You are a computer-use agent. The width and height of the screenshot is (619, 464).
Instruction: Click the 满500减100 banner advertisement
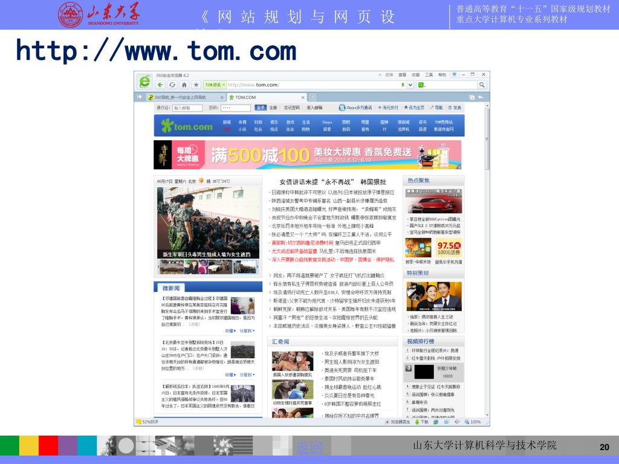(308, 155)
